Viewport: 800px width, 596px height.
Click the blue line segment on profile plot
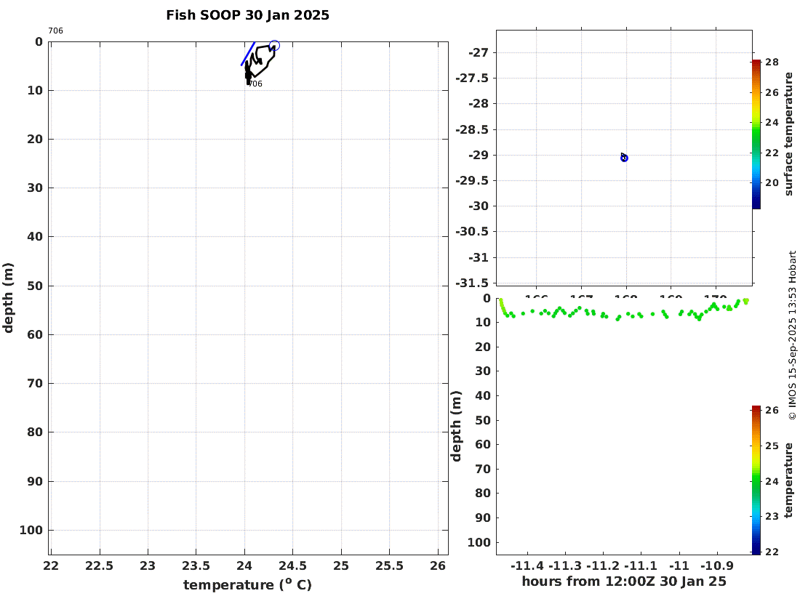[x=248, y=54]
